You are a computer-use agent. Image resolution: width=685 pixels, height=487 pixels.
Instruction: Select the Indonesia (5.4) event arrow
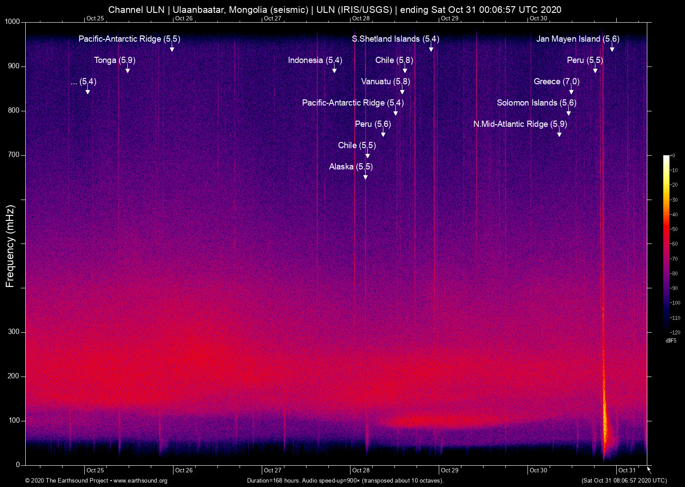coord(335,70)
